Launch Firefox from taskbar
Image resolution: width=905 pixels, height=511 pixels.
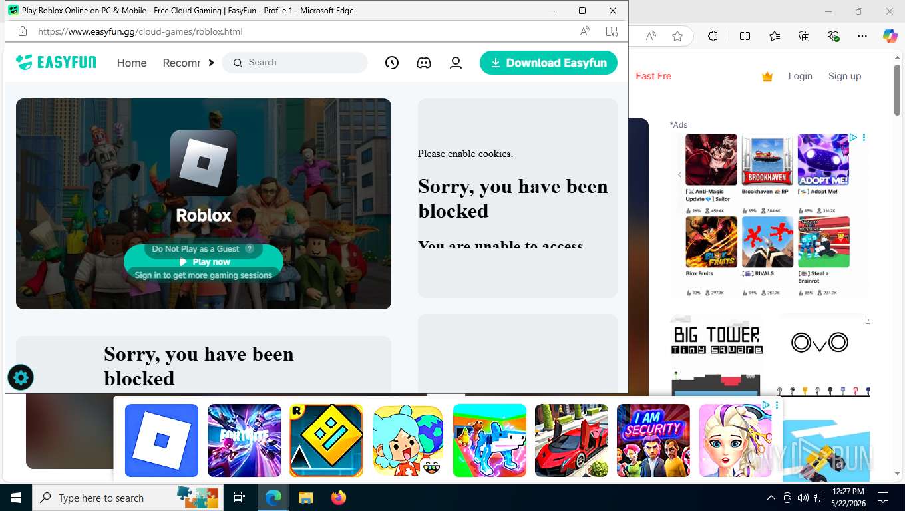pos(339,498)
